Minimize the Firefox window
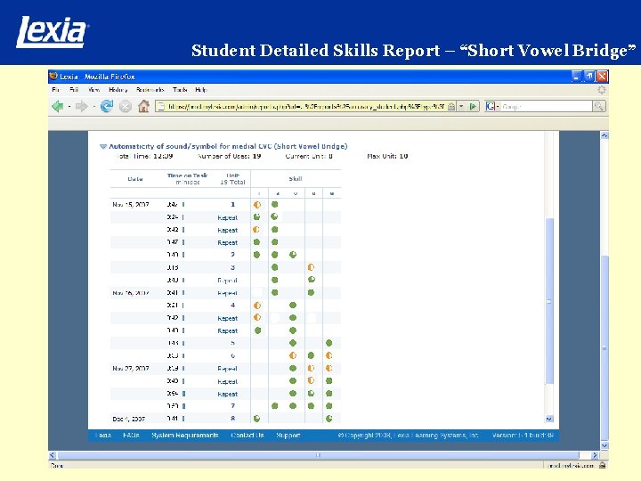641x481 pixels. (x=576, y=76)
